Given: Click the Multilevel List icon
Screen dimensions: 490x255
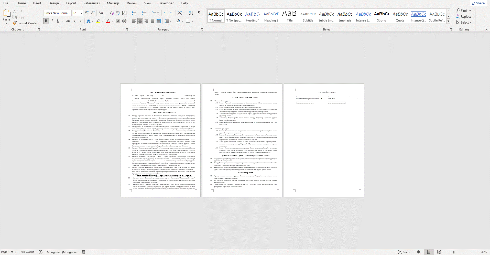Looking at the screenshot, I should (x=154, y=13).
